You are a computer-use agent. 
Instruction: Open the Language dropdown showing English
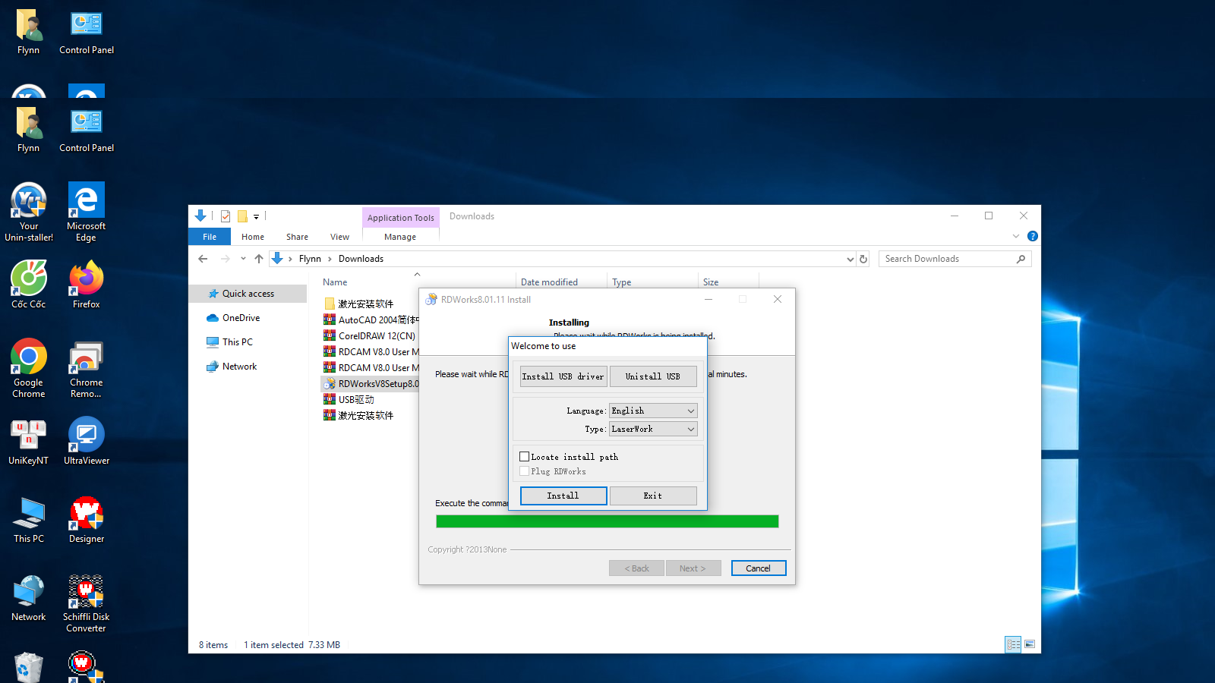tap(653, 411)
